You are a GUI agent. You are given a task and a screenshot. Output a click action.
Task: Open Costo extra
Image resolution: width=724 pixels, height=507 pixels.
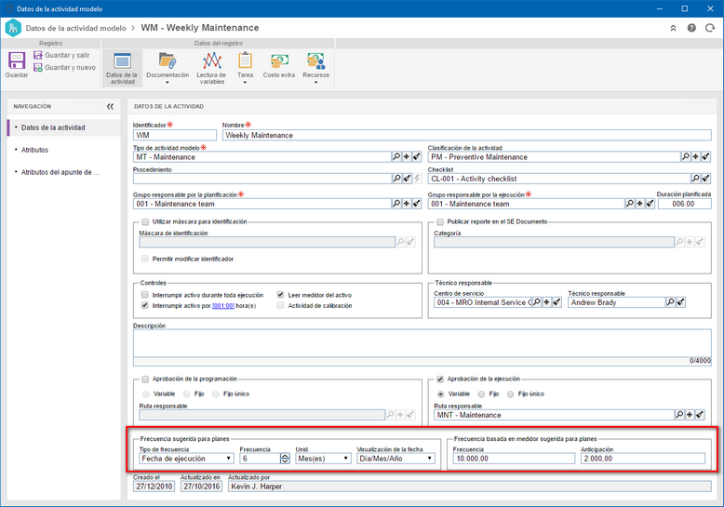click(279, 65)
